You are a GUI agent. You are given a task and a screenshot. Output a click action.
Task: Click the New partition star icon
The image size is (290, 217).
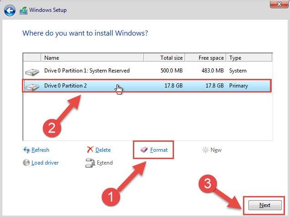pyautogui.click(x=205, y=150)
